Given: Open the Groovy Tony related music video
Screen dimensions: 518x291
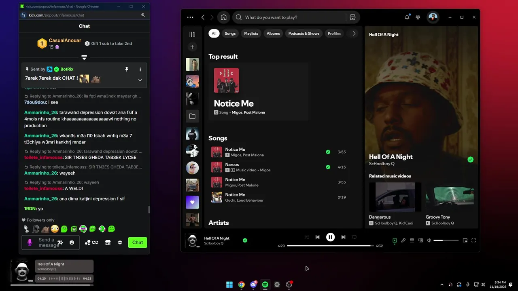Looking at the screenshot, I should 450,204.
